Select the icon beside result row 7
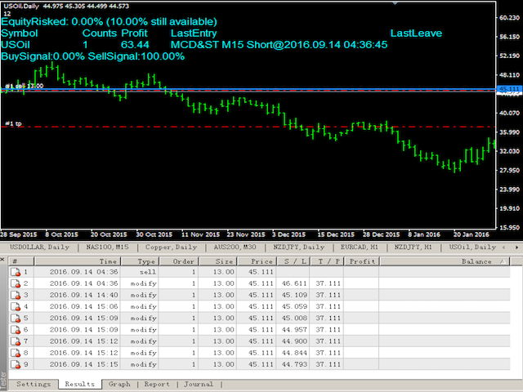The image size is (523, 392). (15, 341)
